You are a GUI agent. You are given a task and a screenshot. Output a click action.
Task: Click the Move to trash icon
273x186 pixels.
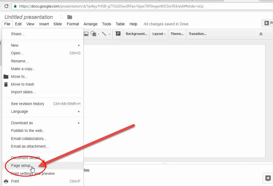6,84
